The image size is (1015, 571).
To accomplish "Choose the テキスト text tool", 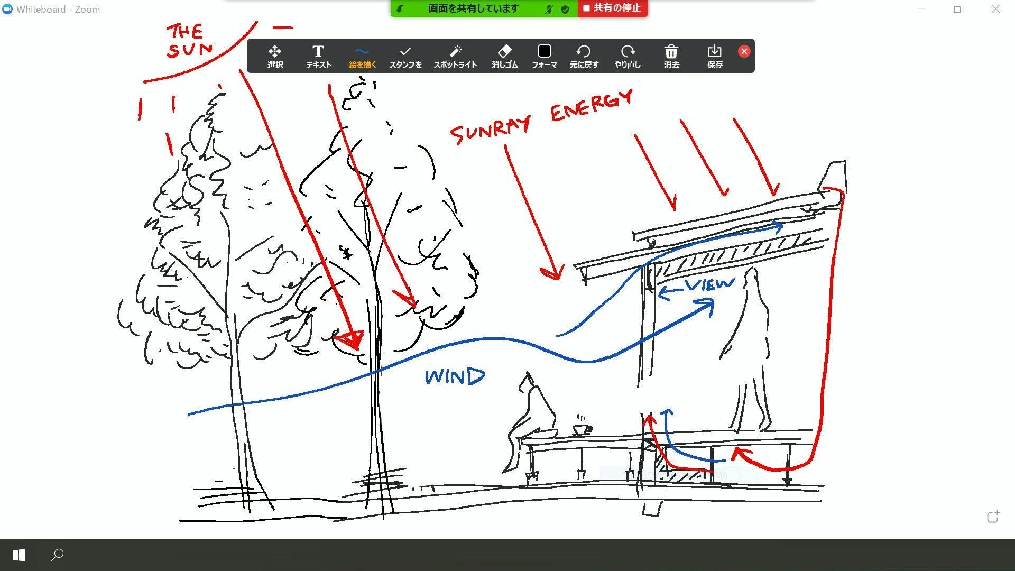I will pos(318,56).
